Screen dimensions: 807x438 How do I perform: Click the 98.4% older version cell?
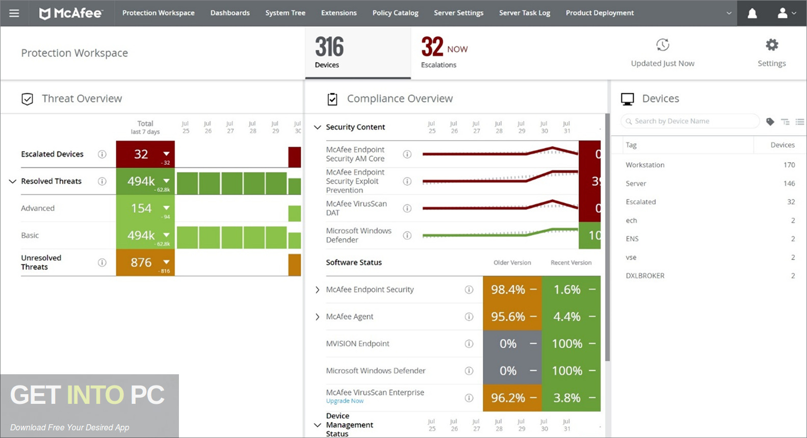[512, 290]
